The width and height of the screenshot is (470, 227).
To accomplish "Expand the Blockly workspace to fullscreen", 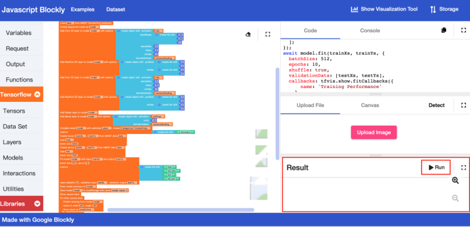I will pos(268,35).
